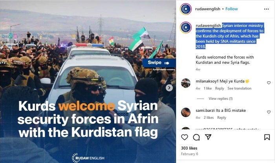Advance to the next carousel image arrow
275x163 pixels.
point(169,88)
